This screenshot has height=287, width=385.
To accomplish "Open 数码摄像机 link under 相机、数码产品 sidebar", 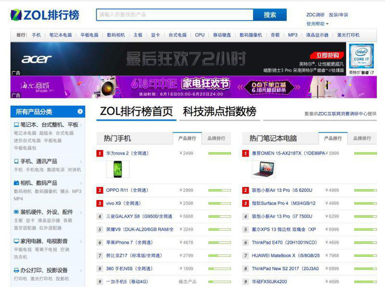I will 46,192.
